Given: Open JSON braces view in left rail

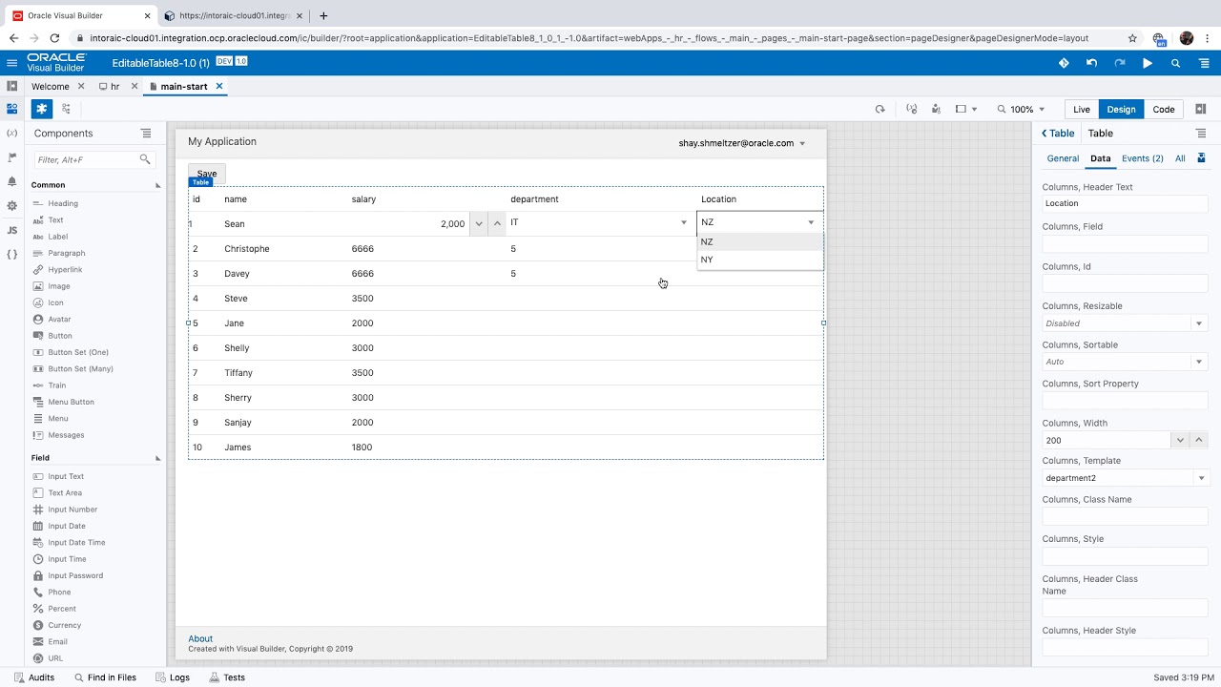Looking at the screenshot, I should (12, 255).
